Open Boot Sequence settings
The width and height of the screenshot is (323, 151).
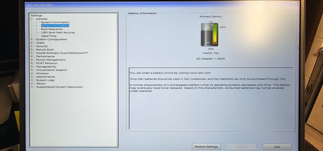point(52,29)
